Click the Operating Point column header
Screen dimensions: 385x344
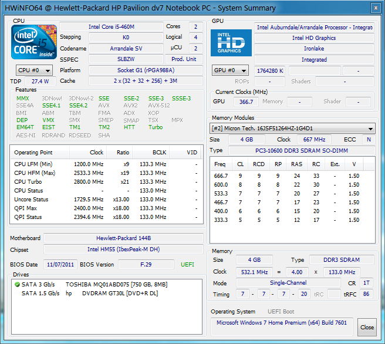pyautogui.click(x=40, y=153)
